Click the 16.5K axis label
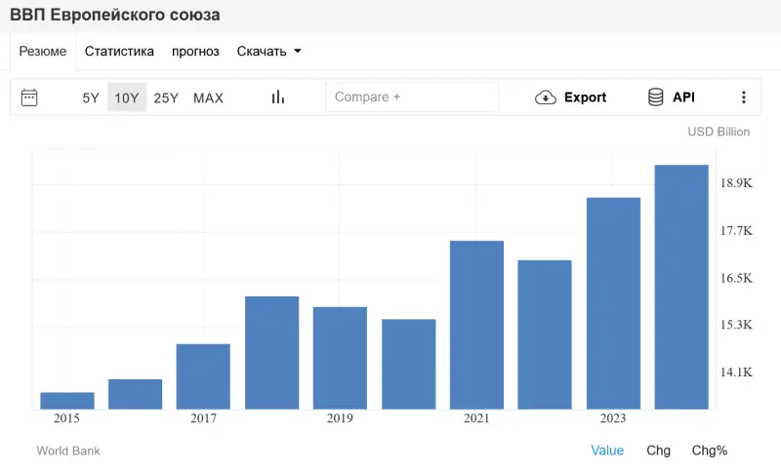This screenshot has width=781, height=470. [x=736, y=278]
